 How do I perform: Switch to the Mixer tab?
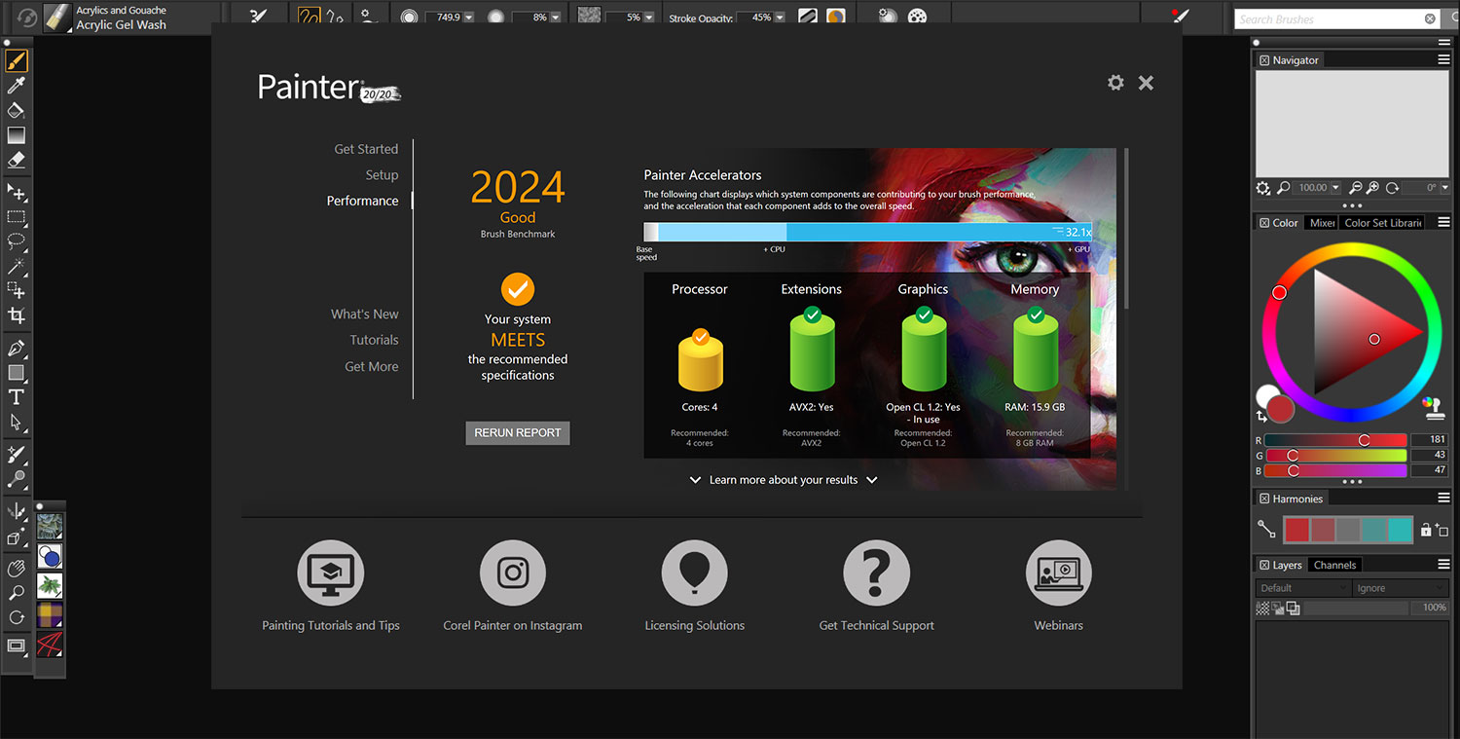pyautogui.click(x=1322, y=223)
